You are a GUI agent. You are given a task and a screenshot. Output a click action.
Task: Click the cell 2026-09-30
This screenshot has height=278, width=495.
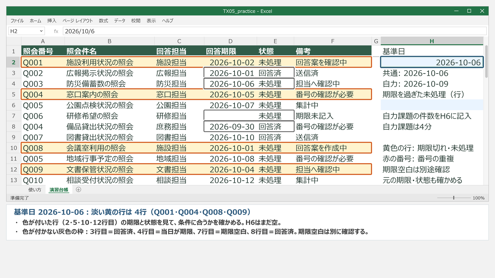[x=230, y=126]
